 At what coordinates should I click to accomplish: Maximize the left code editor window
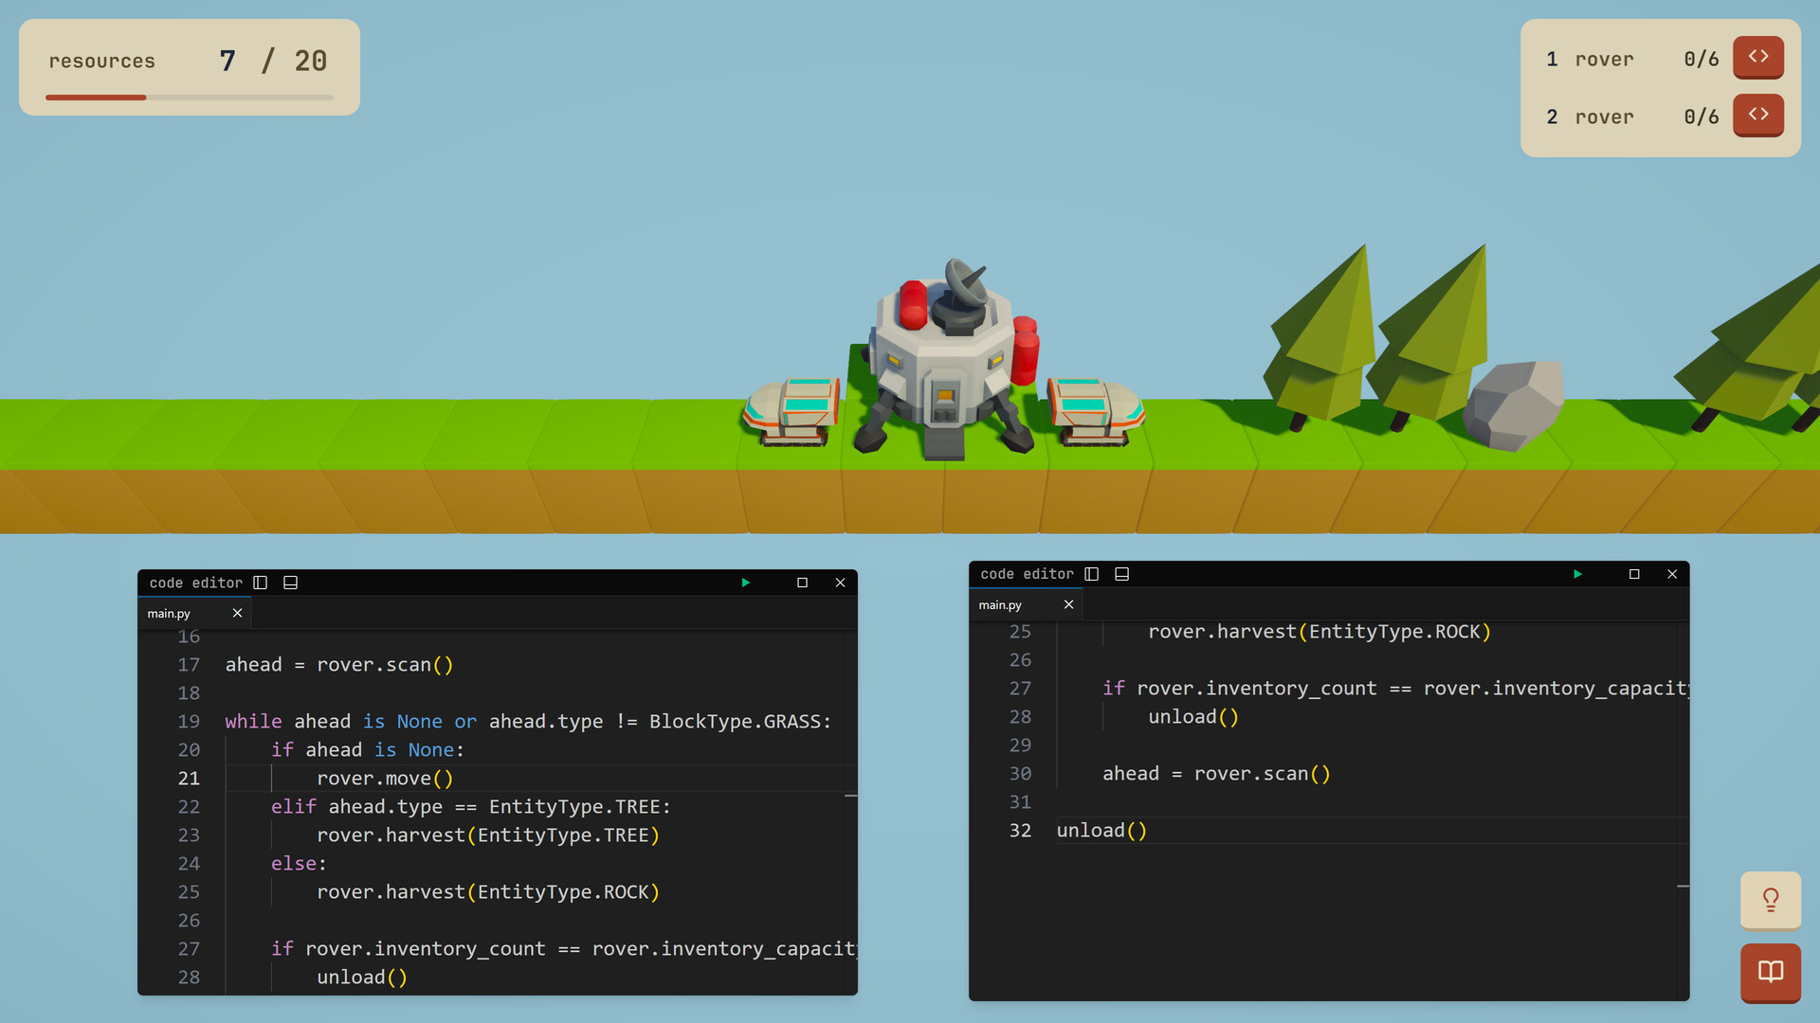(803, 583)
